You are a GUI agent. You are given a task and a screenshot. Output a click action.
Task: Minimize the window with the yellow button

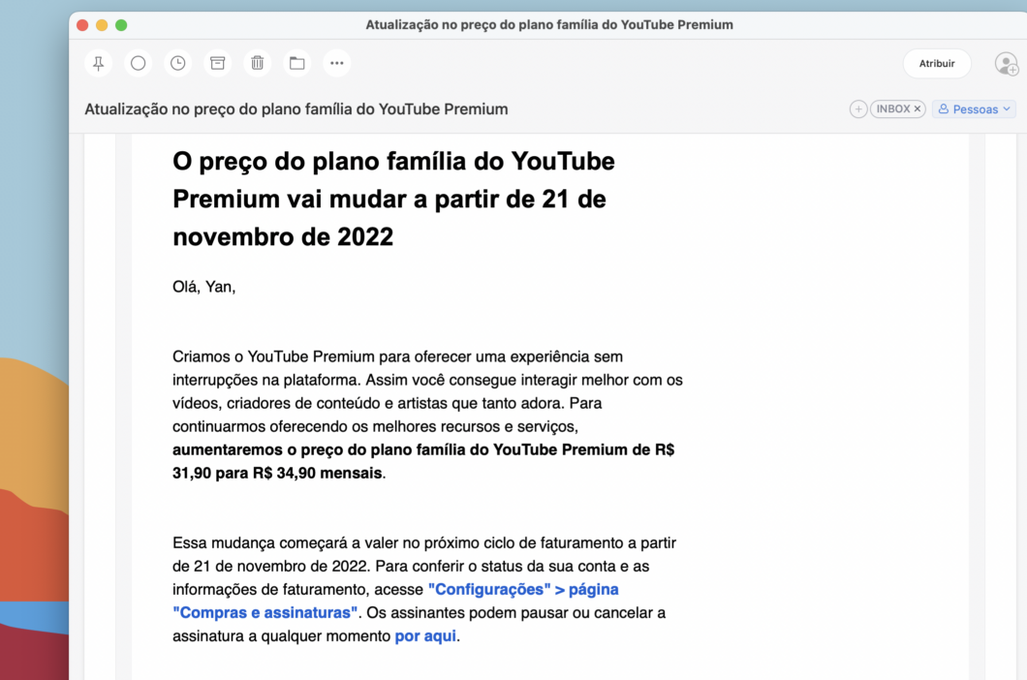[102, 25]
